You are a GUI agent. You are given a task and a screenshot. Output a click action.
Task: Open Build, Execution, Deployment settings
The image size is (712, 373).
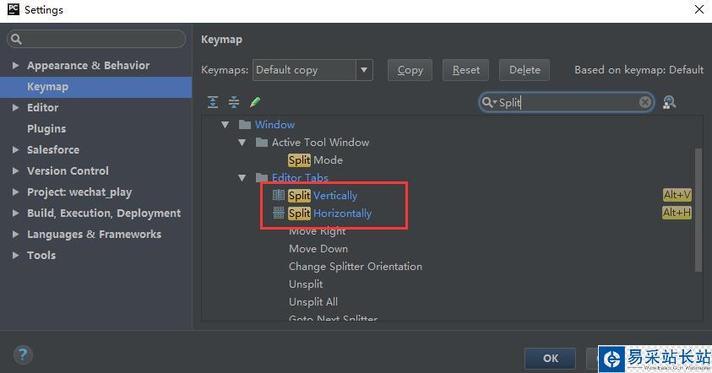click(104, 213)
